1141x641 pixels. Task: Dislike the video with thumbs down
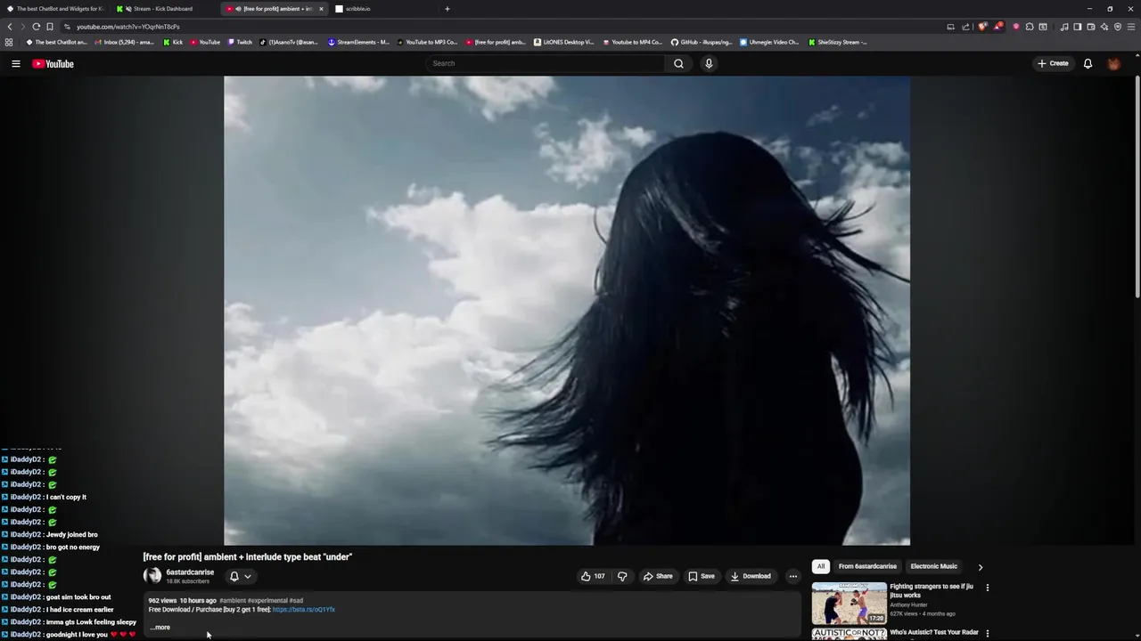(622, 576)
